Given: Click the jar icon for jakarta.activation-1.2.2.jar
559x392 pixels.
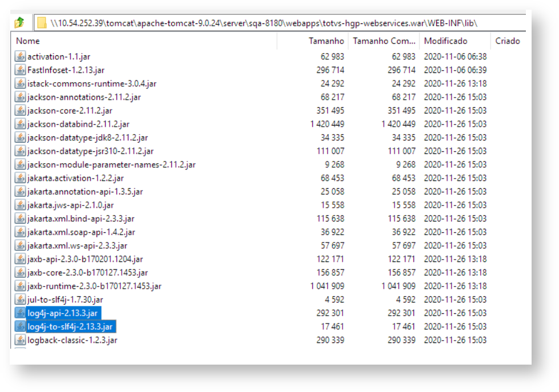Looking at the screenshot, I should (x=20, y=178).
